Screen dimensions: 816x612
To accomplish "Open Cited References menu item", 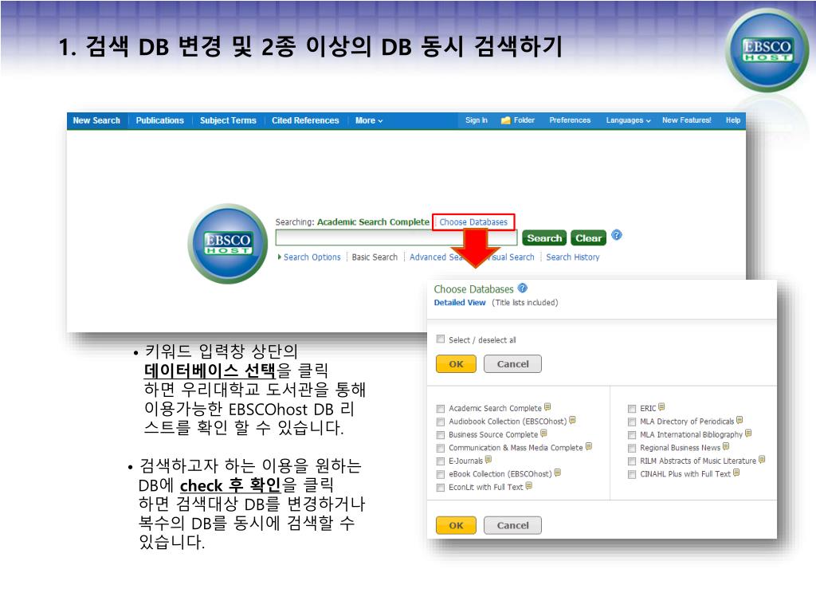I will (305, 120).
